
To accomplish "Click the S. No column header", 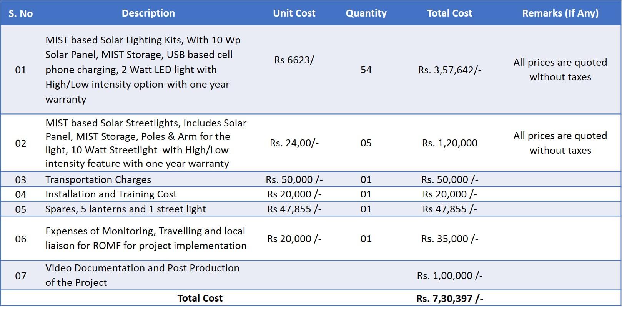I will pyautogui.click(x=21, y=13).
